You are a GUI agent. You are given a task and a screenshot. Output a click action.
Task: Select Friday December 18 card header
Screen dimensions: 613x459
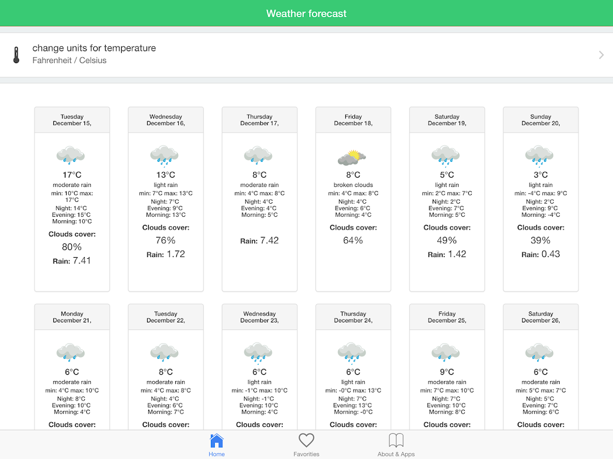click(x=353, y=120)
